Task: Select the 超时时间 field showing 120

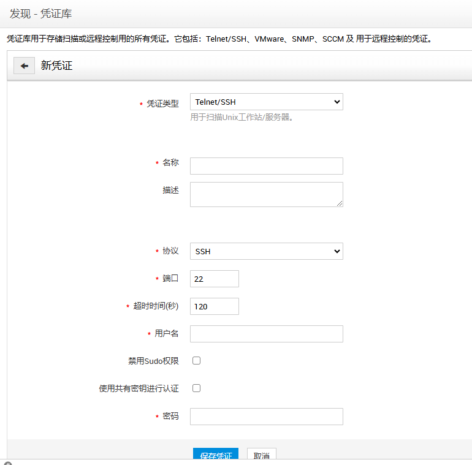Action: [x=214, y=306]
